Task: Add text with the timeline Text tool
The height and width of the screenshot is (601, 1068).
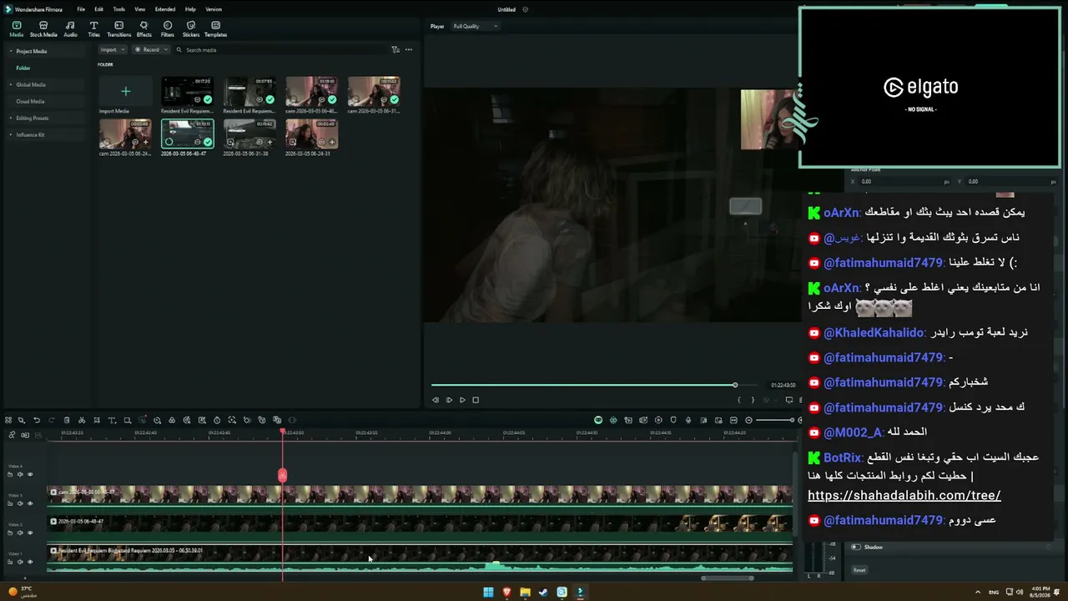Action: tap(112, 420)
